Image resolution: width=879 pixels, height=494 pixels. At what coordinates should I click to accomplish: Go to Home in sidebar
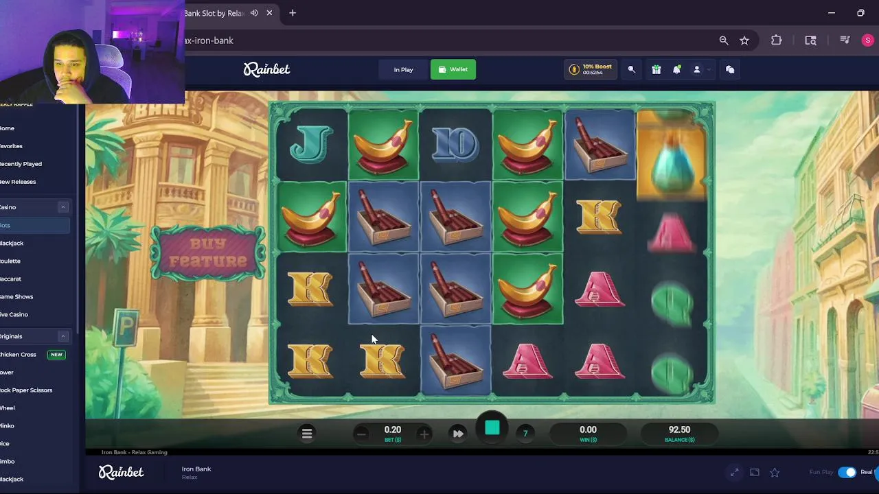tap(8, 128)
